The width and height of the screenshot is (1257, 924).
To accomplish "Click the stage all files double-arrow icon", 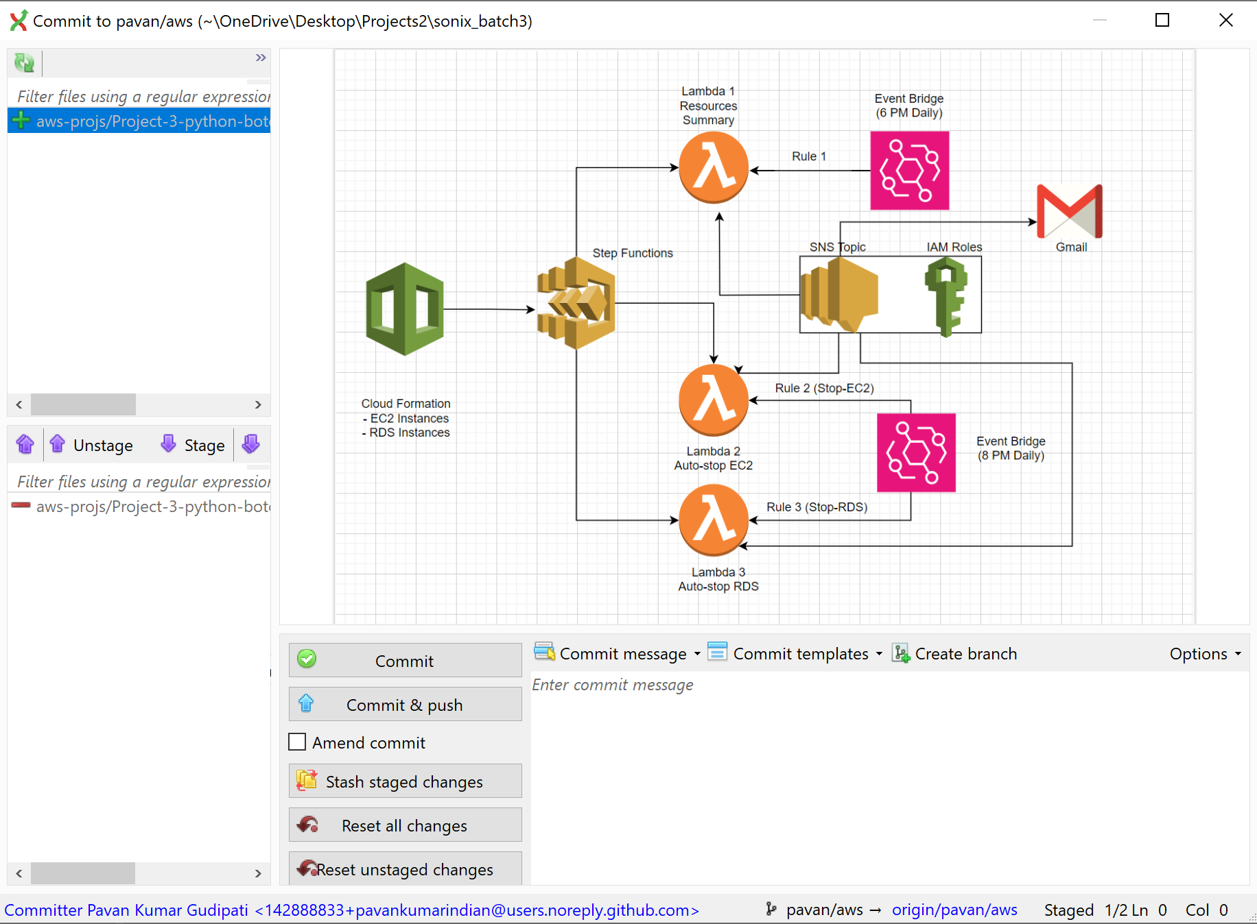I will coord(251,444).
